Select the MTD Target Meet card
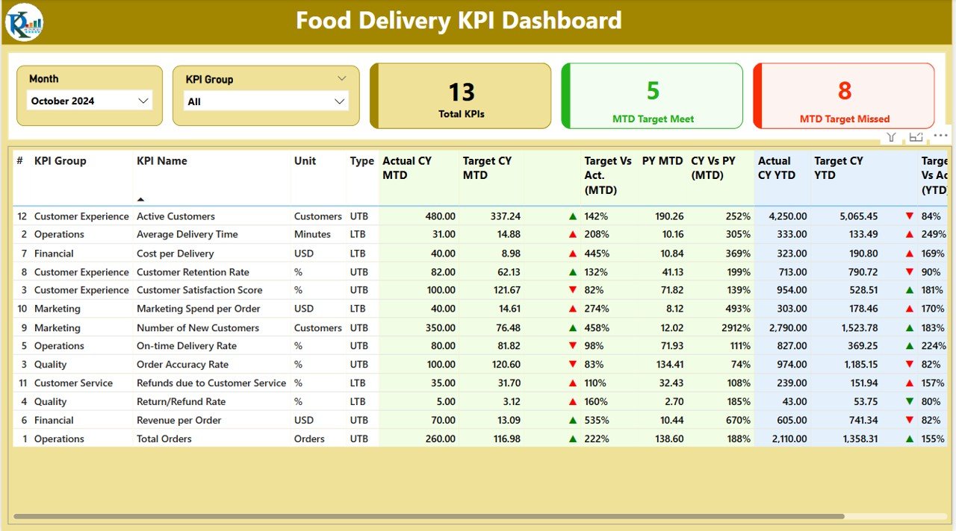Image resolution: width=956 pixels, height=531 pixels. pos(652,96)
